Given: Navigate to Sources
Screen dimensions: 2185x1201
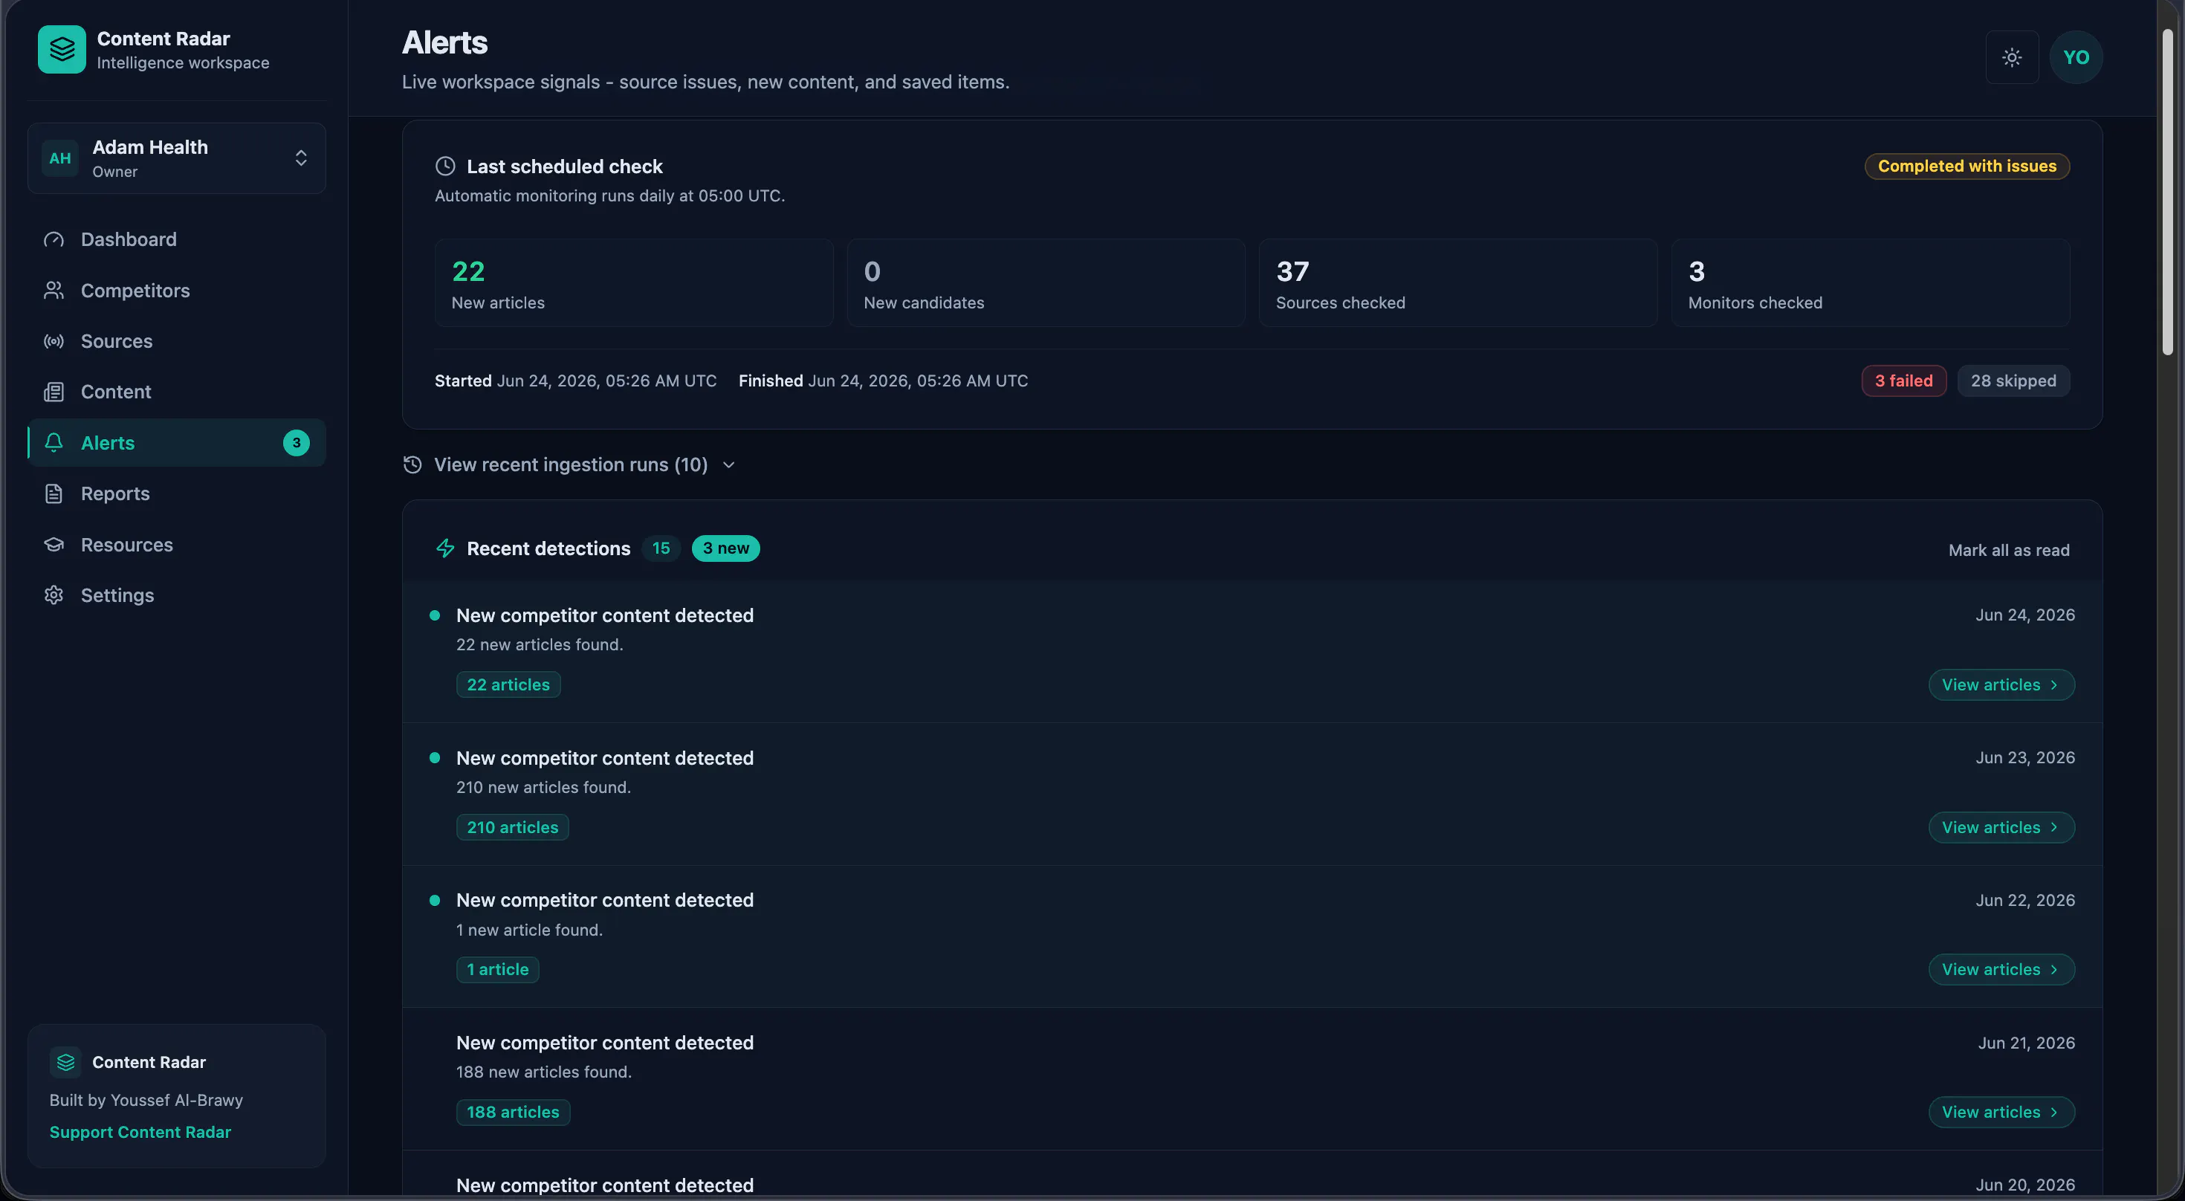Looking at the screenshot, I should pyautogui.click(x=176, y=341).
